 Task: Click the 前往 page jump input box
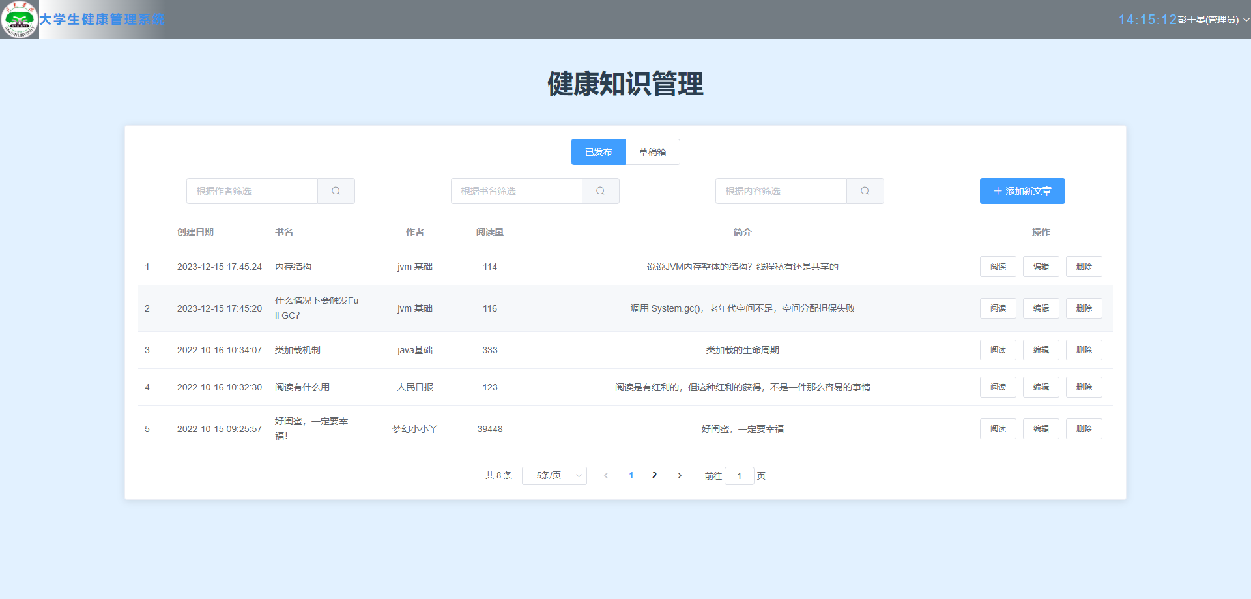pyautogui.click(x=740, y=475)
